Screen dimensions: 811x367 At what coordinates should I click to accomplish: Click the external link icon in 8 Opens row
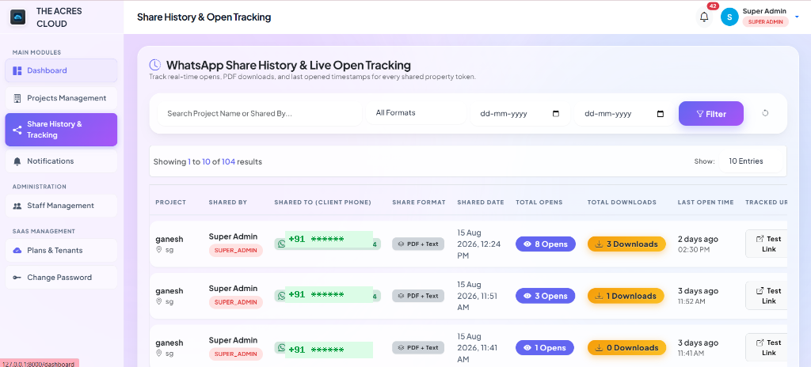[760, 239]
